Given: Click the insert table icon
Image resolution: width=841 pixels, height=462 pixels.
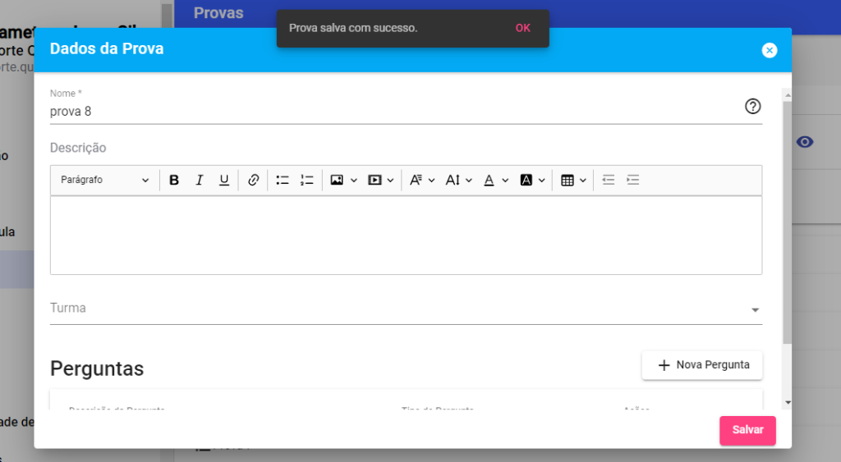Looking at the screenshot, I should click(x=568, y=180).
